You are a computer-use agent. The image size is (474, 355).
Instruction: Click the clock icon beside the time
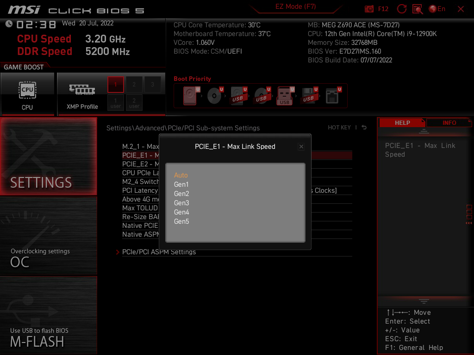[x=9, y=24]
